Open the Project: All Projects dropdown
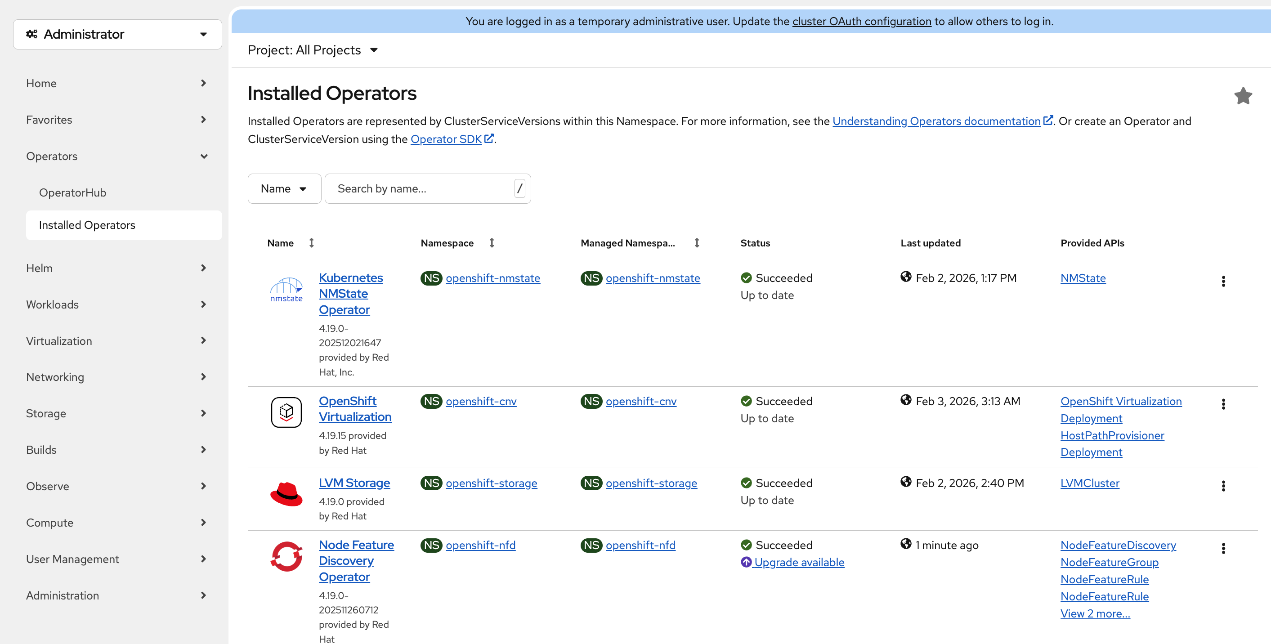 coord(313,50)
